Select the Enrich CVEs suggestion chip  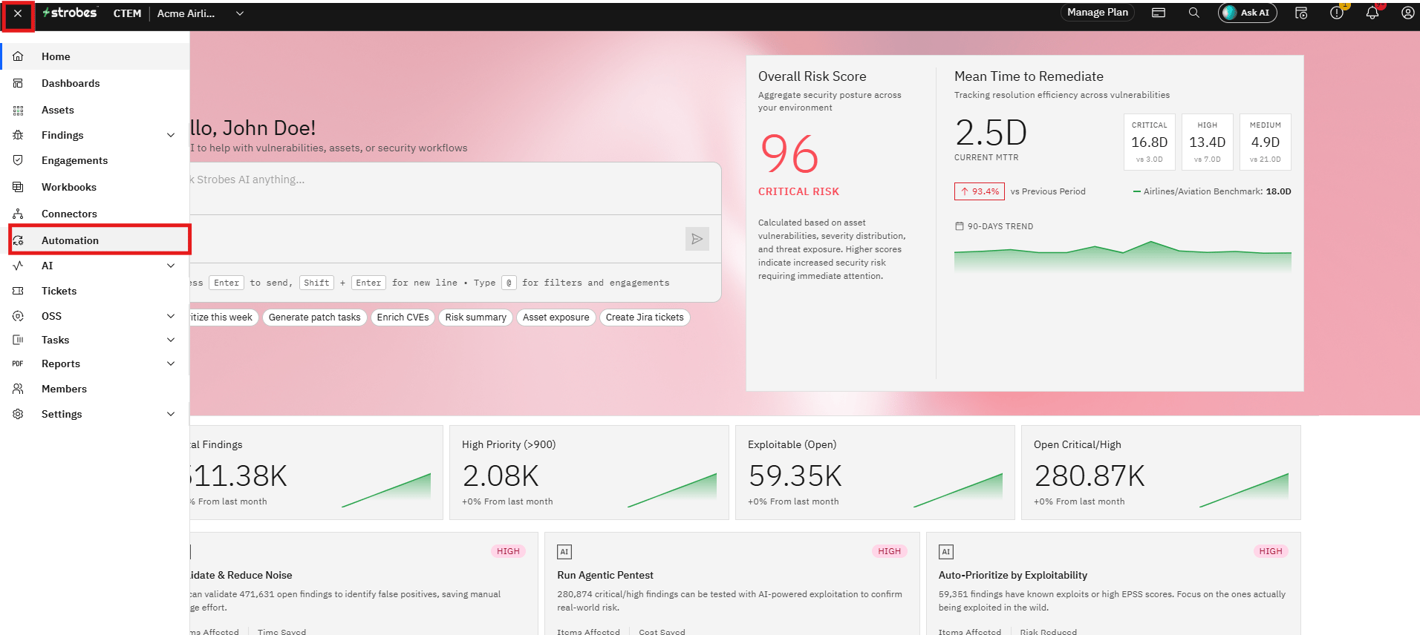click(x=403, y=317)
